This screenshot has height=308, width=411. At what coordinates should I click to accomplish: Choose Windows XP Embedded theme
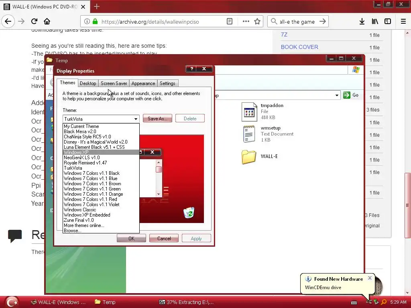tap(101, 215)
